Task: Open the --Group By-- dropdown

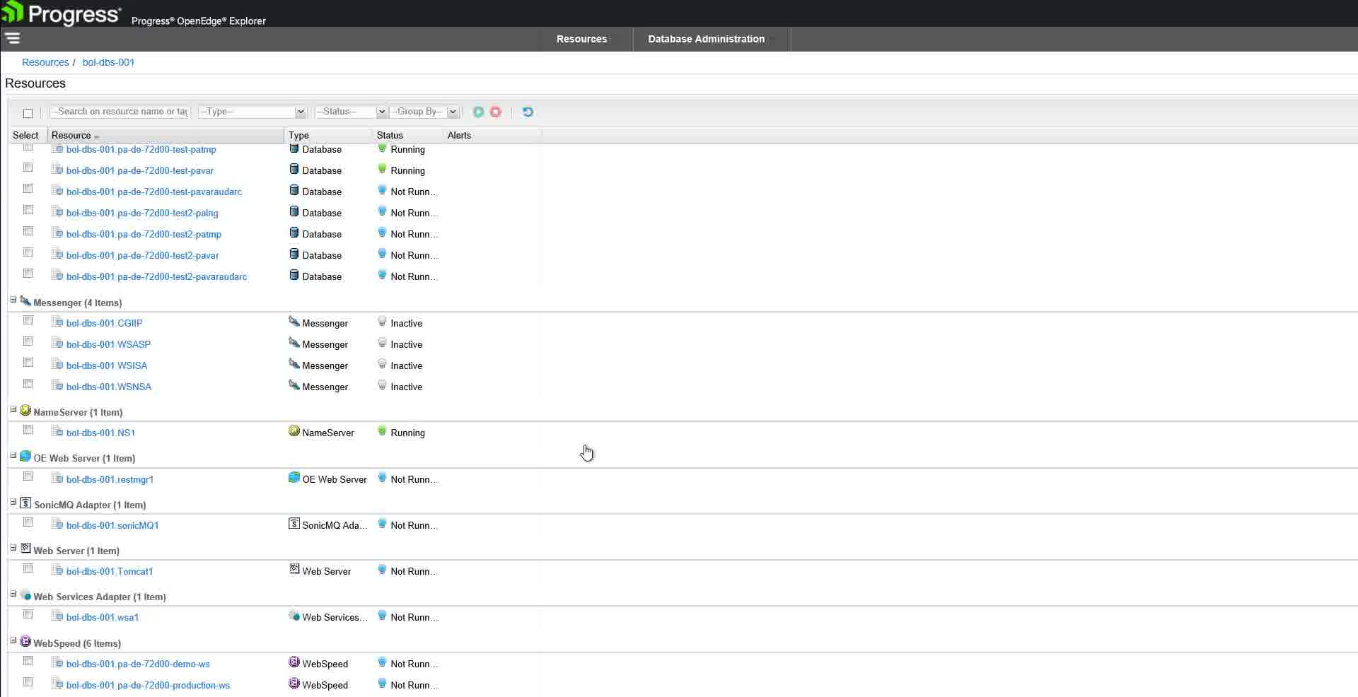Action: point(424,112)
